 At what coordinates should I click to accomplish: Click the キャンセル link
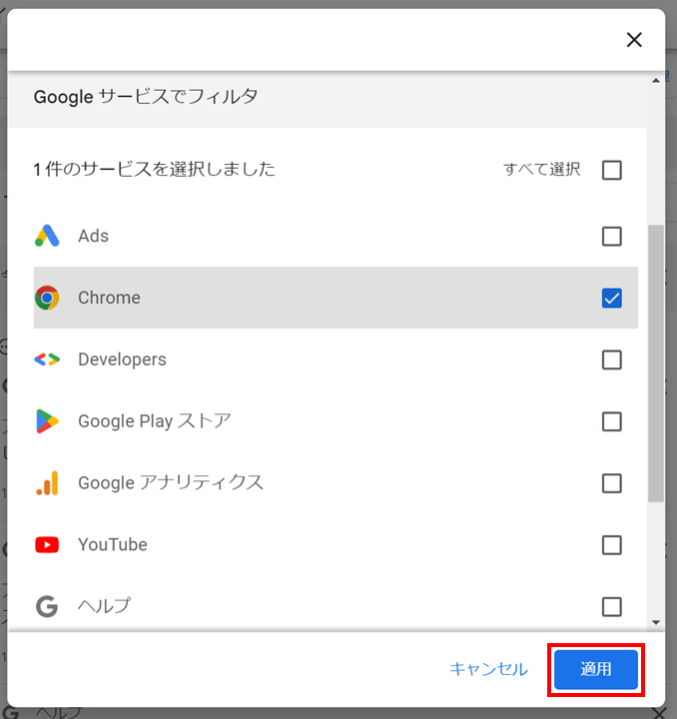coord(488,669)
